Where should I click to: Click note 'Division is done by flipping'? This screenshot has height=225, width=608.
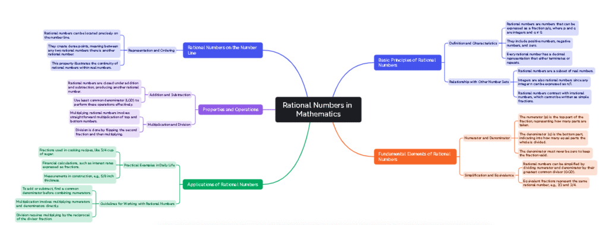coord(107,132)
